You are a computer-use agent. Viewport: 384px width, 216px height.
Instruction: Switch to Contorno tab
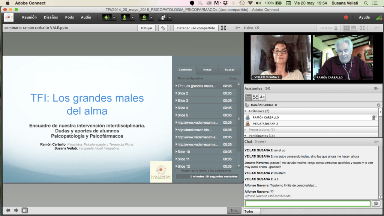(x=185, y=70)
